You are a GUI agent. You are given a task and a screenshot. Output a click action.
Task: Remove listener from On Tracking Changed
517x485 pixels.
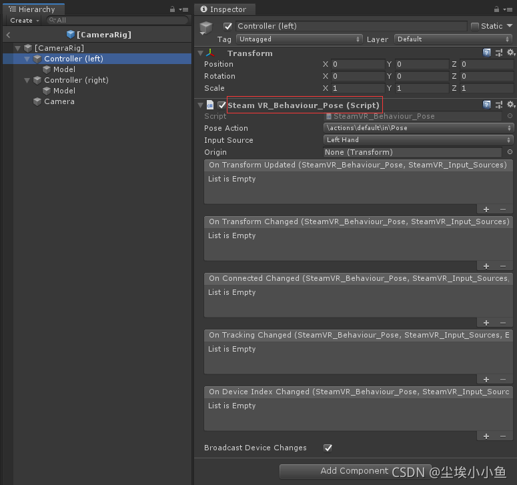click(x=503, y=380)
